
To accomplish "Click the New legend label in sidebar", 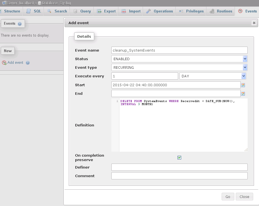I will [8, 51].
